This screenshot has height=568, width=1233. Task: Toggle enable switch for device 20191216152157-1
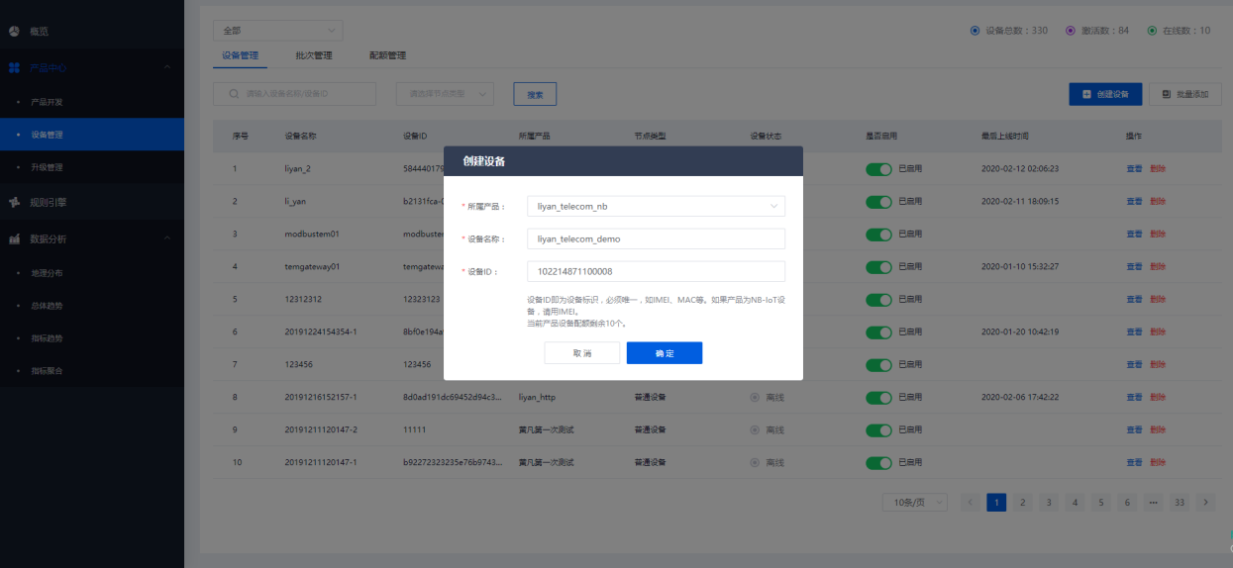point(878,398)
